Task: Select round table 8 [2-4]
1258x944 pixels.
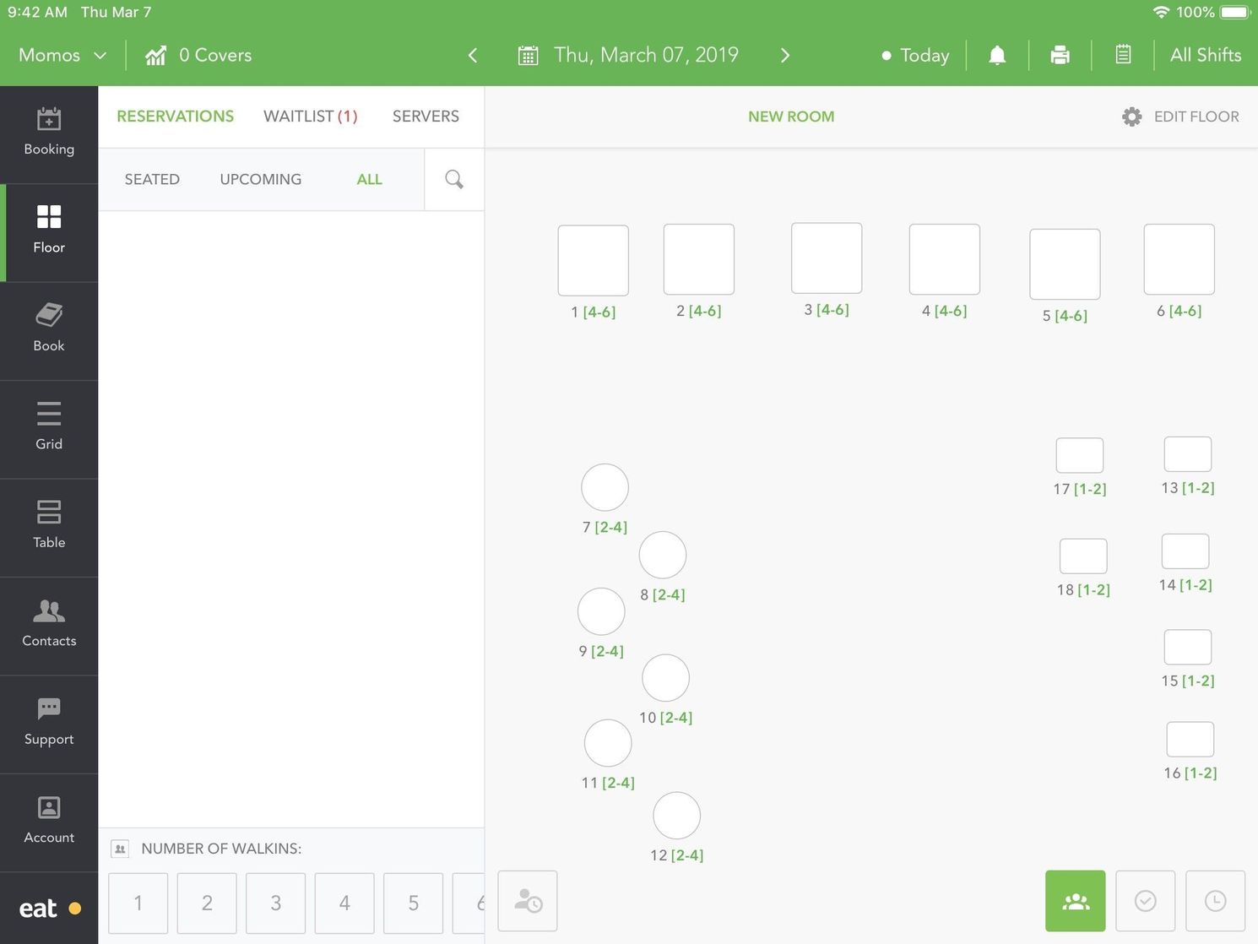Action: pos(663,555)
